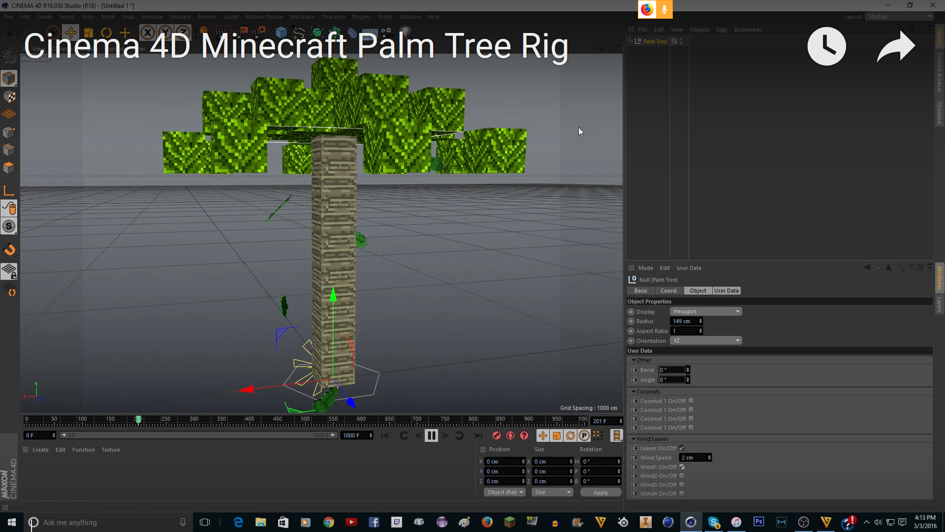Screen dimensions: 945x532
Task: Click the Planar Workplane icon
Action: 9,289
